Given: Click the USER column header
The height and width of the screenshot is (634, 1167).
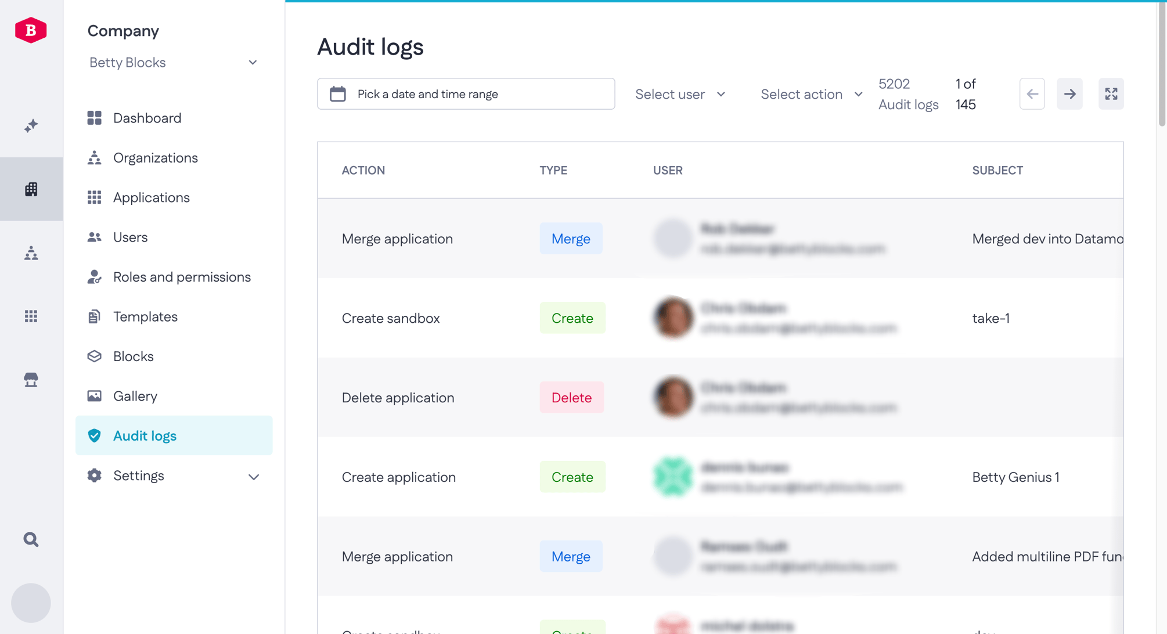Looking at the screenshot, I should [668, 170].
